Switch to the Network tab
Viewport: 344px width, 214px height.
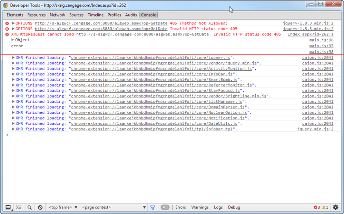point(57,15)
